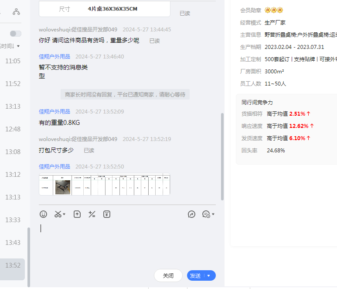This screenshot has height=289, width=337.
Task: Click the plus-slash-equals calculator icon
Action: tap(92, 214)
